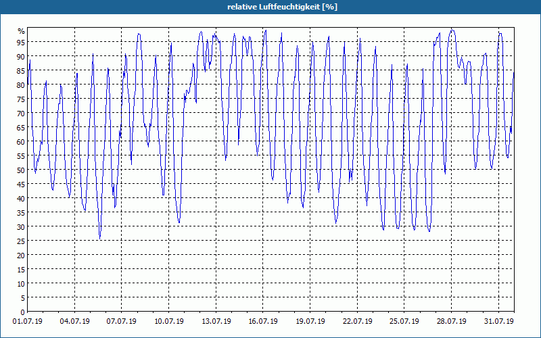541x338 pixels.
Task: Click the 10.07.19 date label
Action: pos(168,322)
